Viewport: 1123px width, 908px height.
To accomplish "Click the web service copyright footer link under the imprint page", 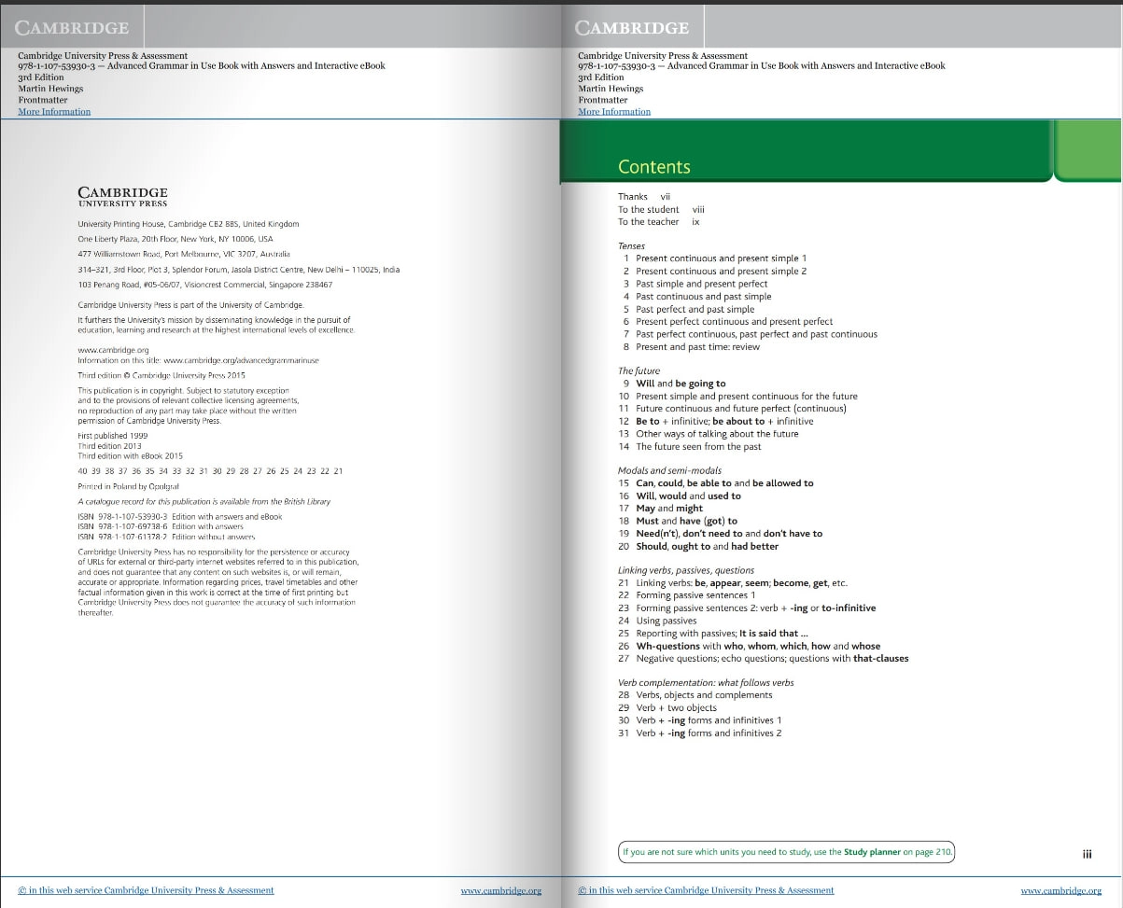I will [147, 890].
